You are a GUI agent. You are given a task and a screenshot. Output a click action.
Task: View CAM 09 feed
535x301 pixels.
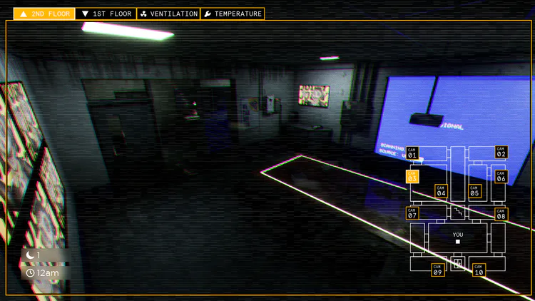[438, 270]
